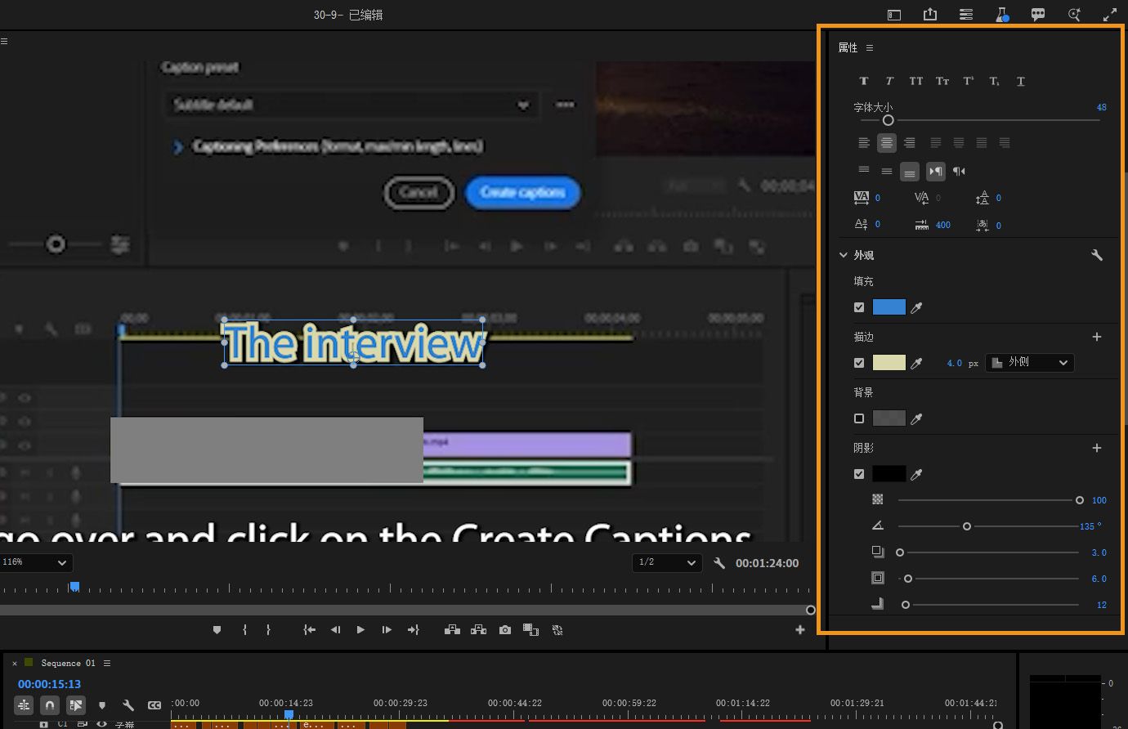Open appearance wrench settings in 外观
1128x729 pixels.
click(1097, 255)
